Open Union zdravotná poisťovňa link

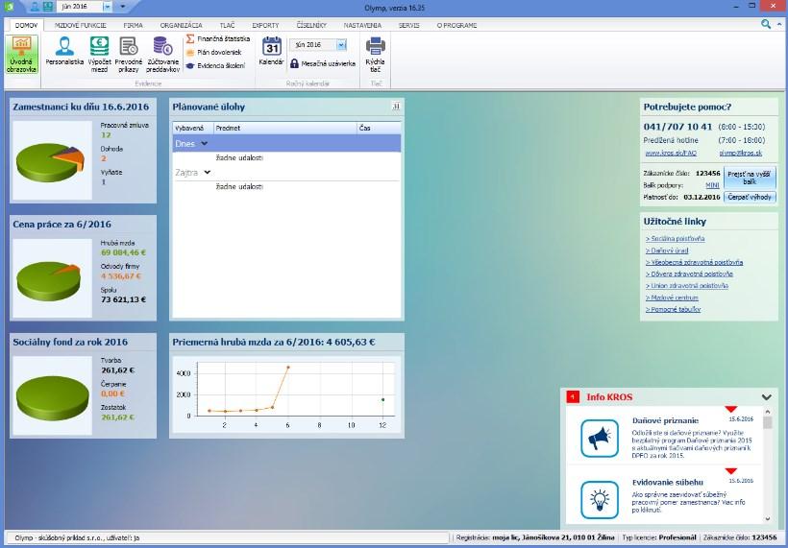pyautogui.click(x=686, y=286)
